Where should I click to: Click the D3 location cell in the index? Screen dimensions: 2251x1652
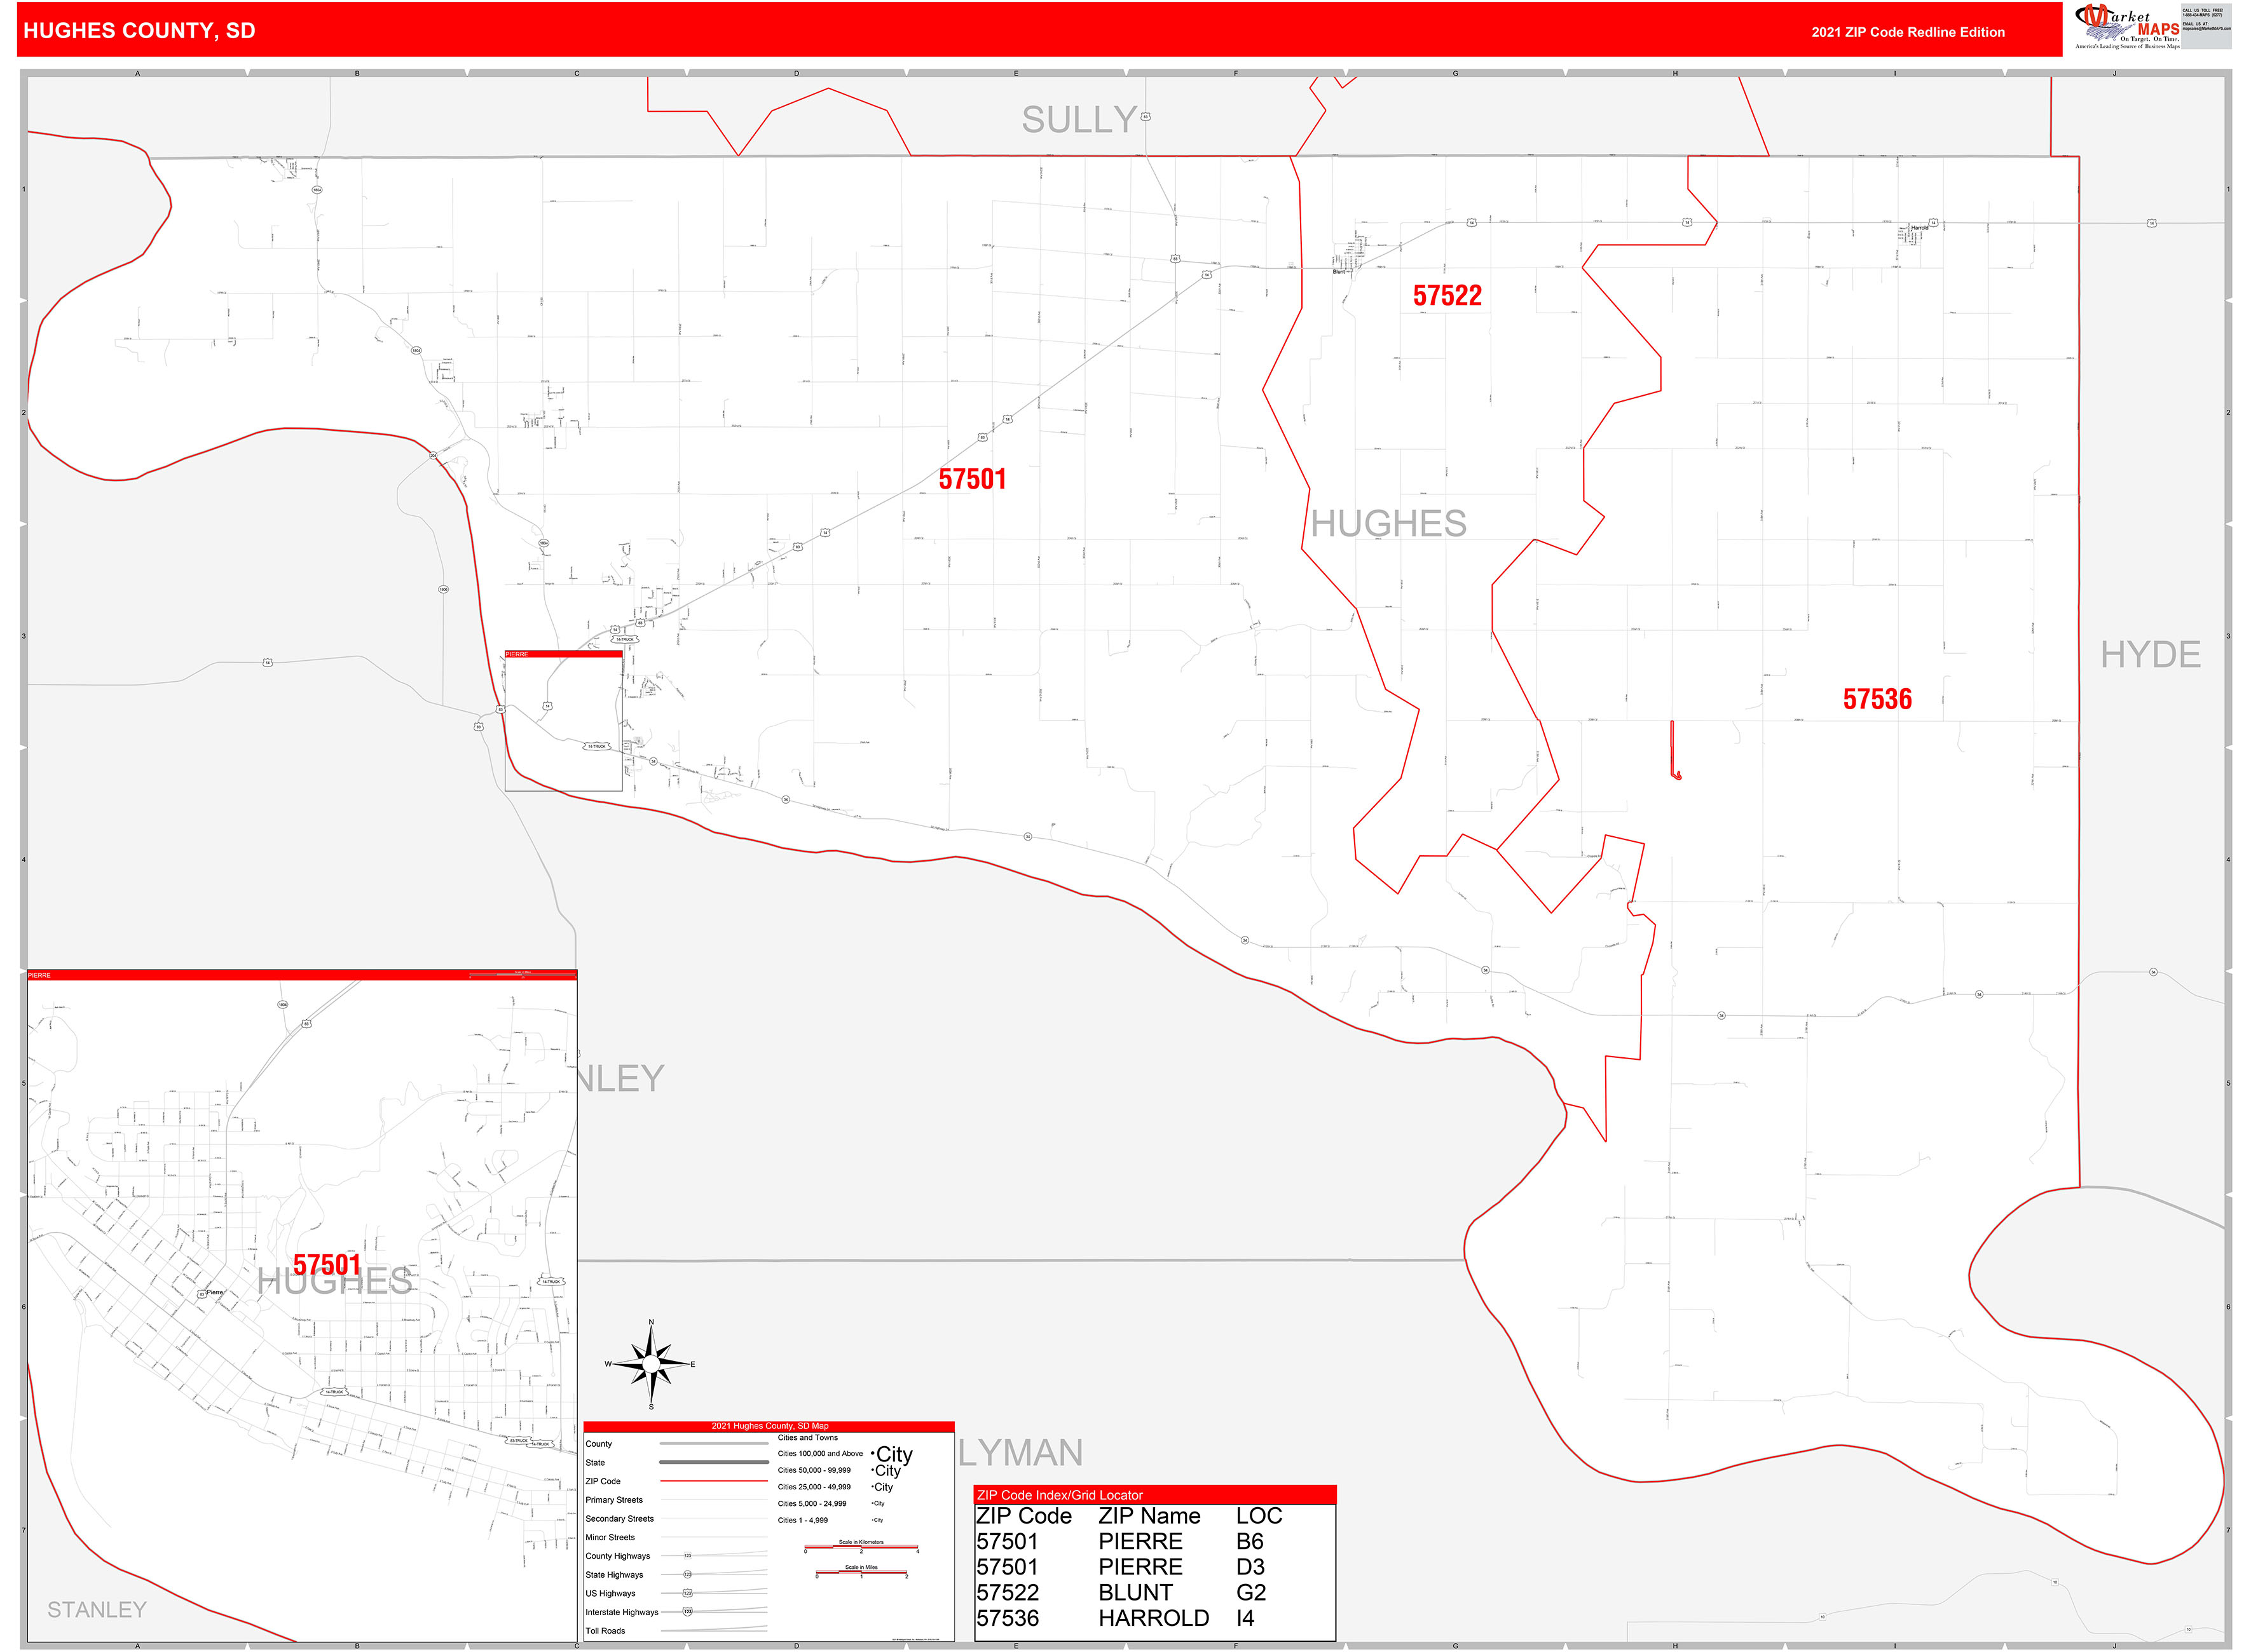pos(1250,1567)
